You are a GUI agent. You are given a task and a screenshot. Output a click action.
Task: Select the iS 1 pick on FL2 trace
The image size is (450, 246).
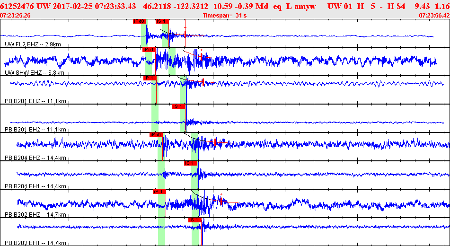(162, 21)
